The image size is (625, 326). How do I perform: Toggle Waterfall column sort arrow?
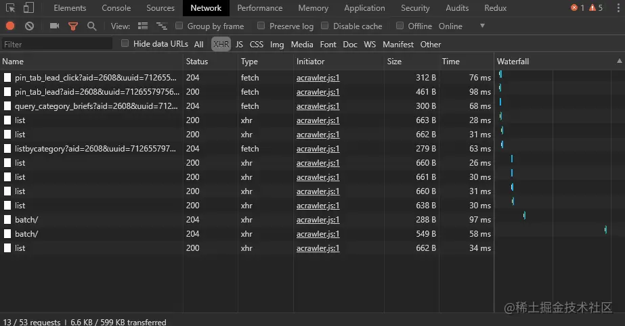(620, 61)
